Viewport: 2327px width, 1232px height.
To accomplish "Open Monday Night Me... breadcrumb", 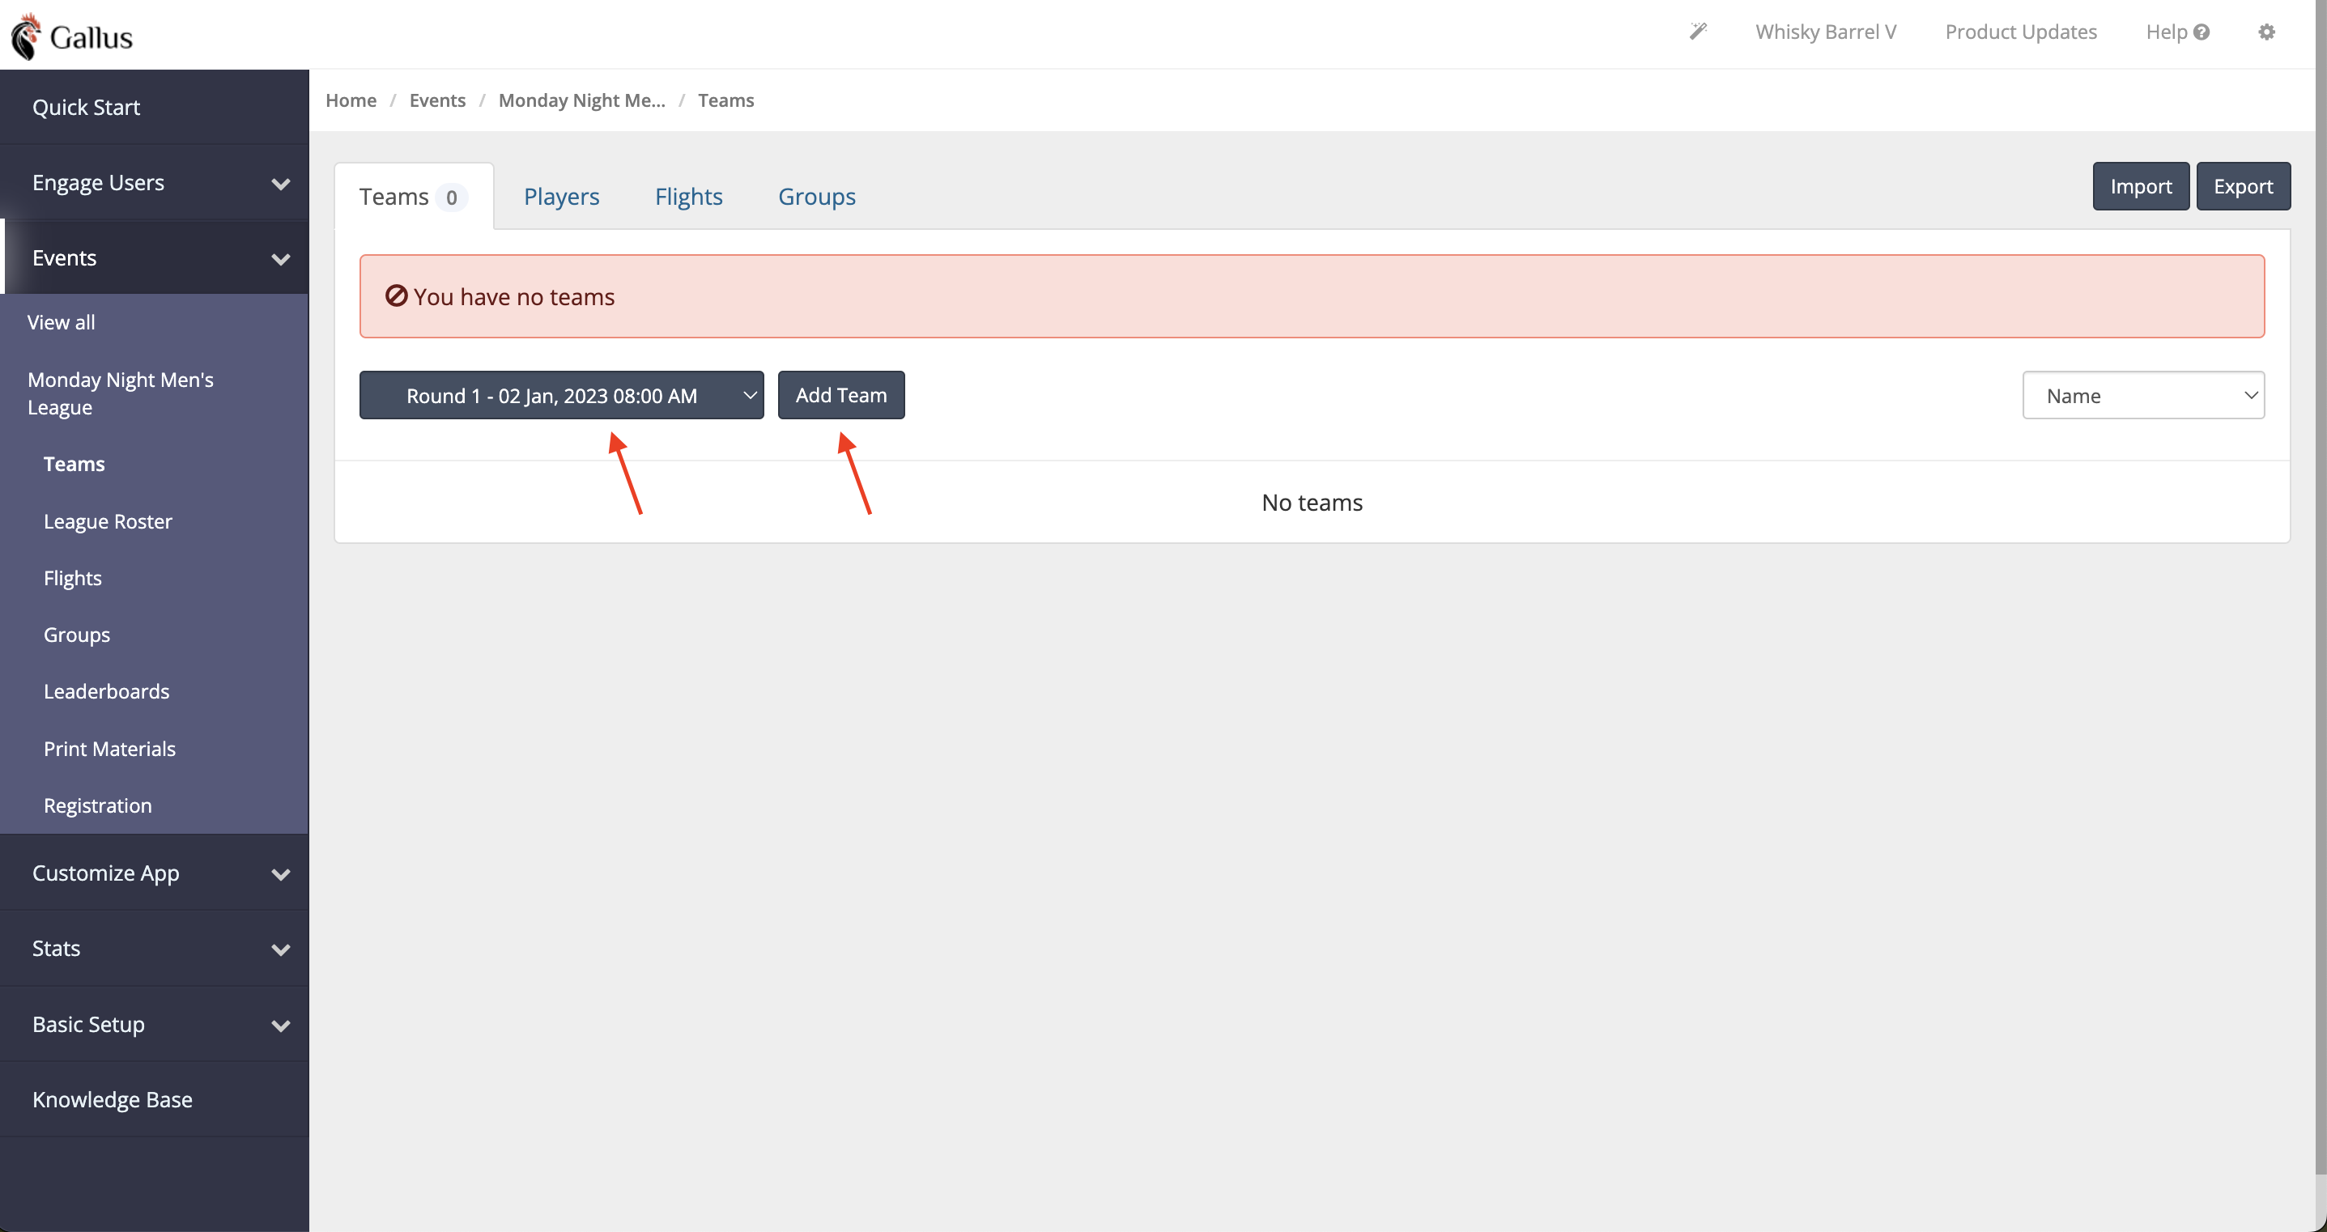I will click(x=581, y=100).
